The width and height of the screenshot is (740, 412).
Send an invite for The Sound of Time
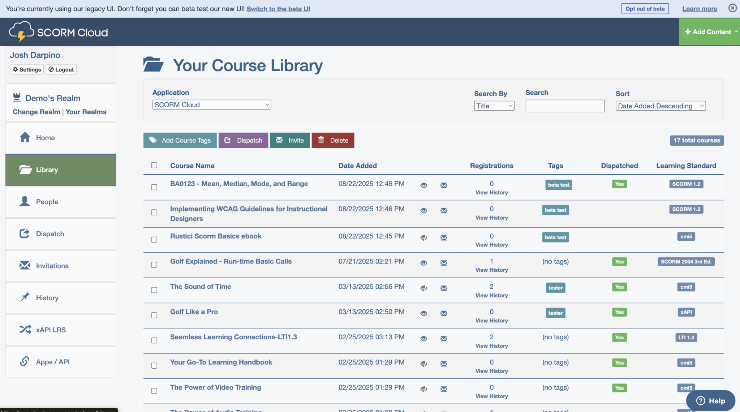click(443, 288)
